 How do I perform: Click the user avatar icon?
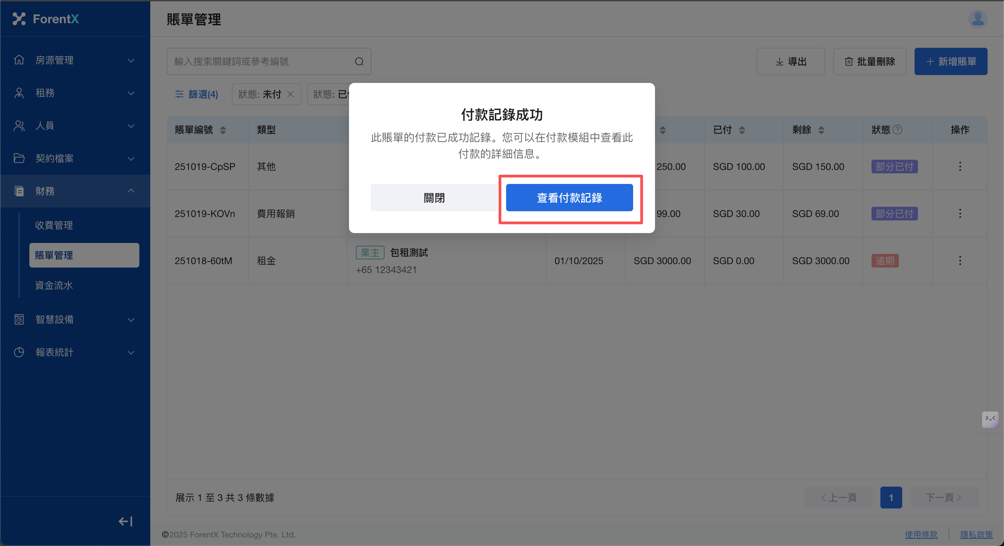click(x=977, y=19)
